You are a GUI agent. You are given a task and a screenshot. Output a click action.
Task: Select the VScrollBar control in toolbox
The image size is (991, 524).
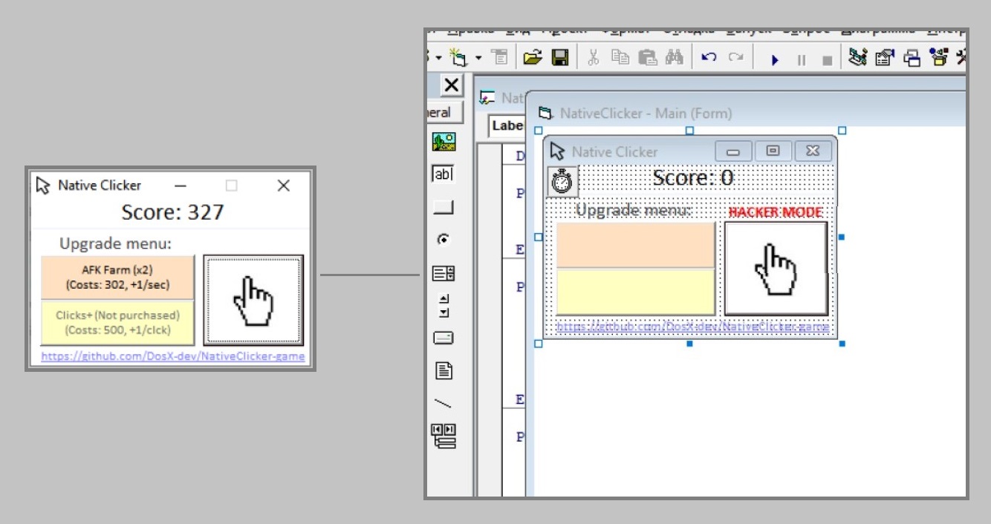(443, 305)
